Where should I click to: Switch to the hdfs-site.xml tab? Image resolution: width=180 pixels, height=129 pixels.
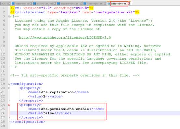[119, 4]
